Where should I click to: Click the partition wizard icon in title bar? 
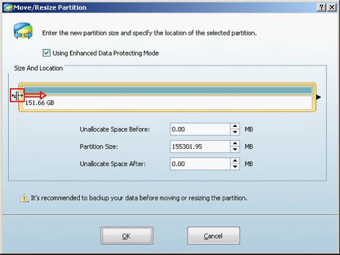pyautogui.click(x=8, y=7)
